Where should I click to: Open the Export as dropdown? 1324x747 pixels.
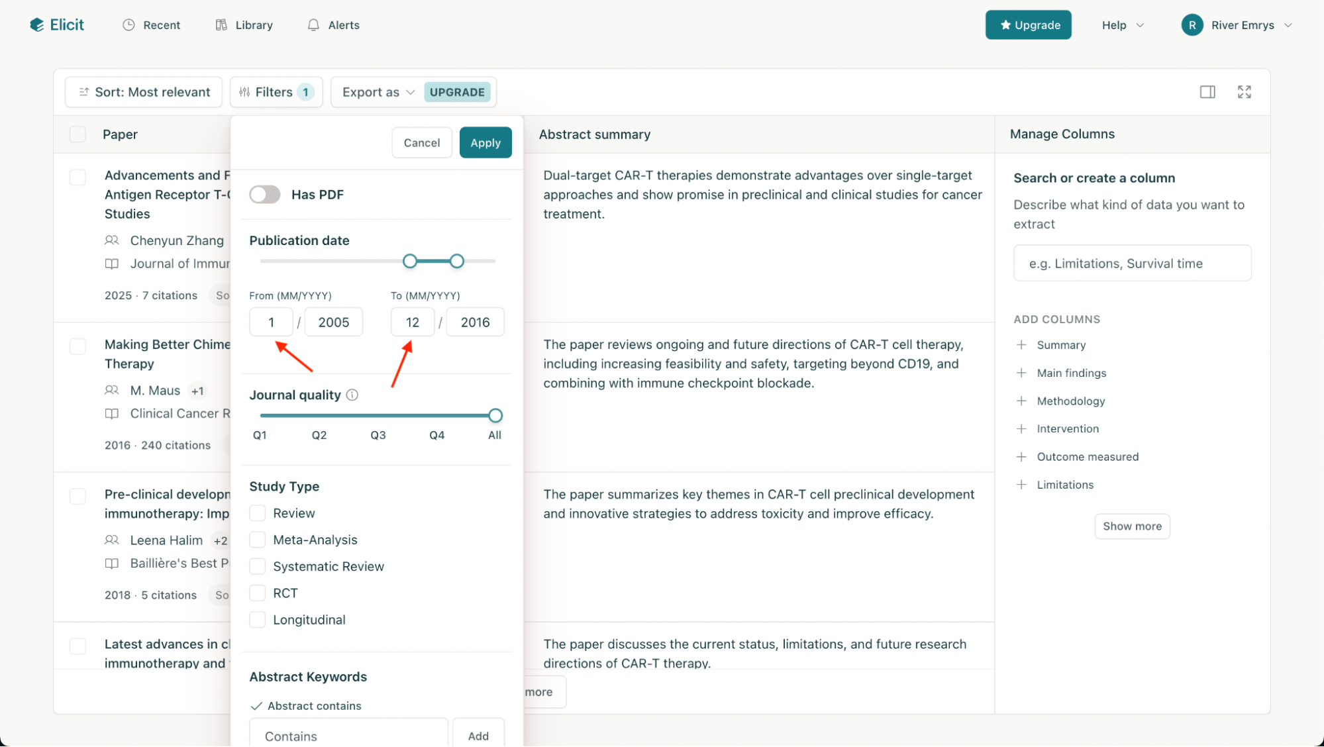(378, 92)
